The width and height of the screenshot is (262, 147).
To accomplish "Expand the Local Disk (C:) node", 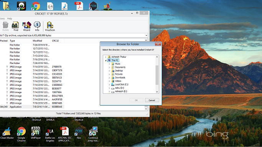I will pos(109,85).
